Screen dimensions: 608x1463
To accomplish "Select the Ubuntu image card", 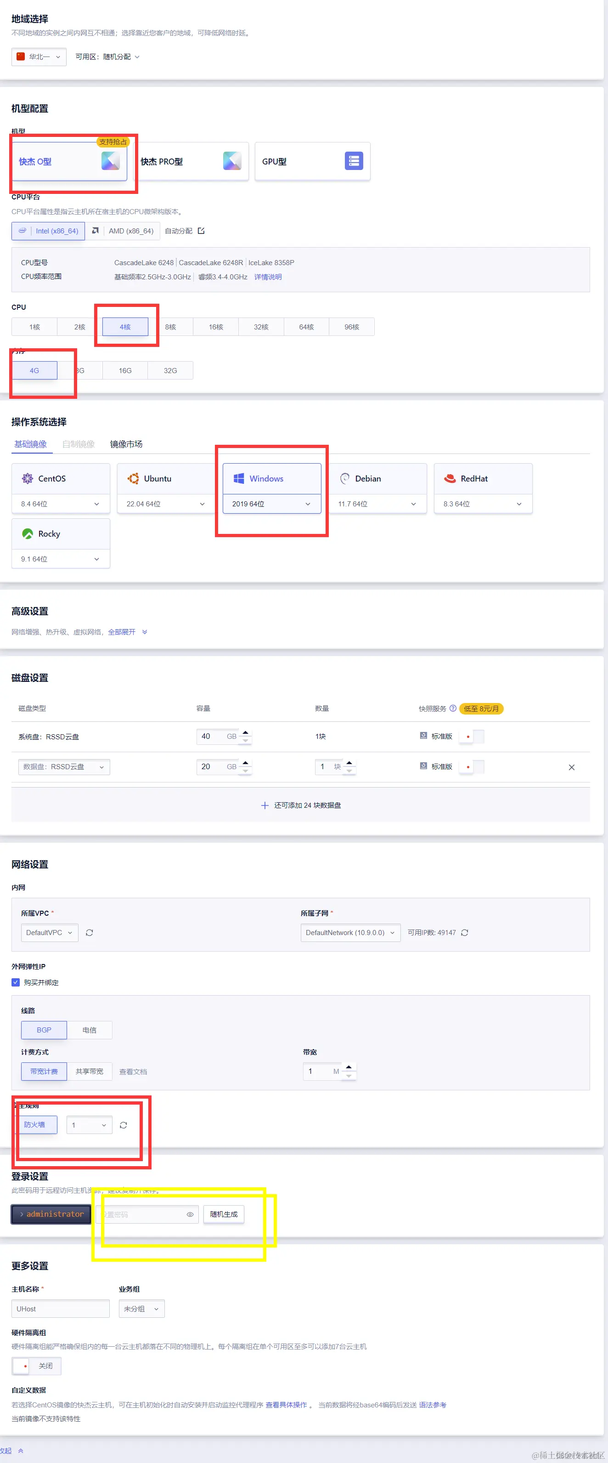I will coord(166,479).
